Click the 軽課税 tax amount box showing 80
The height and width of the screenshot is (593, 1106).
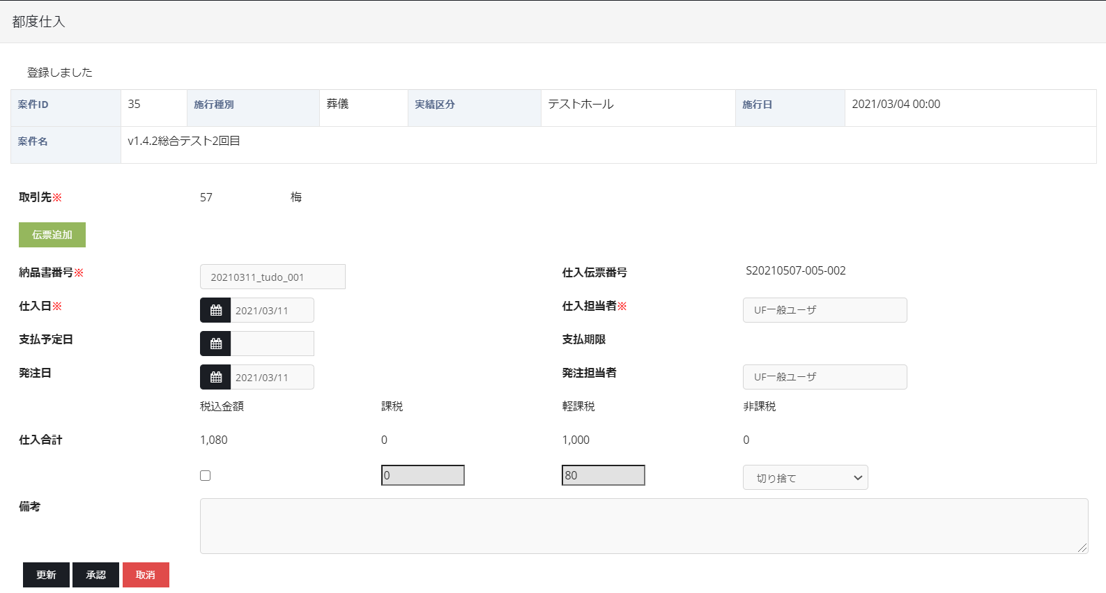coord(603,475)
